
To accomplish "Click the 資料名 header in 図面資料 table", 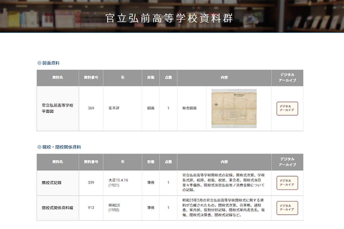I will coord(58,78).
